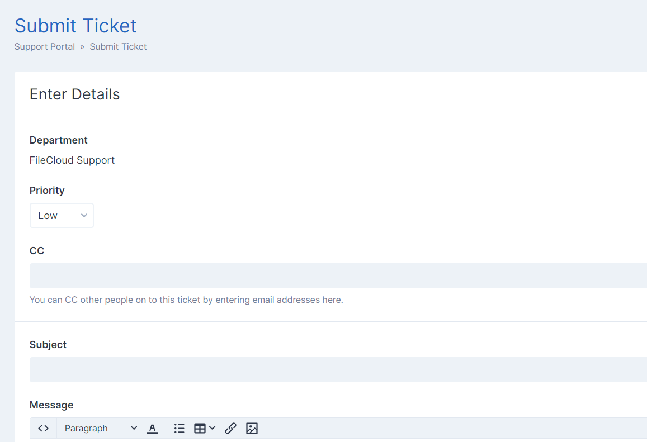Click the Message field label
The width and height of the screenshot is (647, 442).
tap(51, 405)
